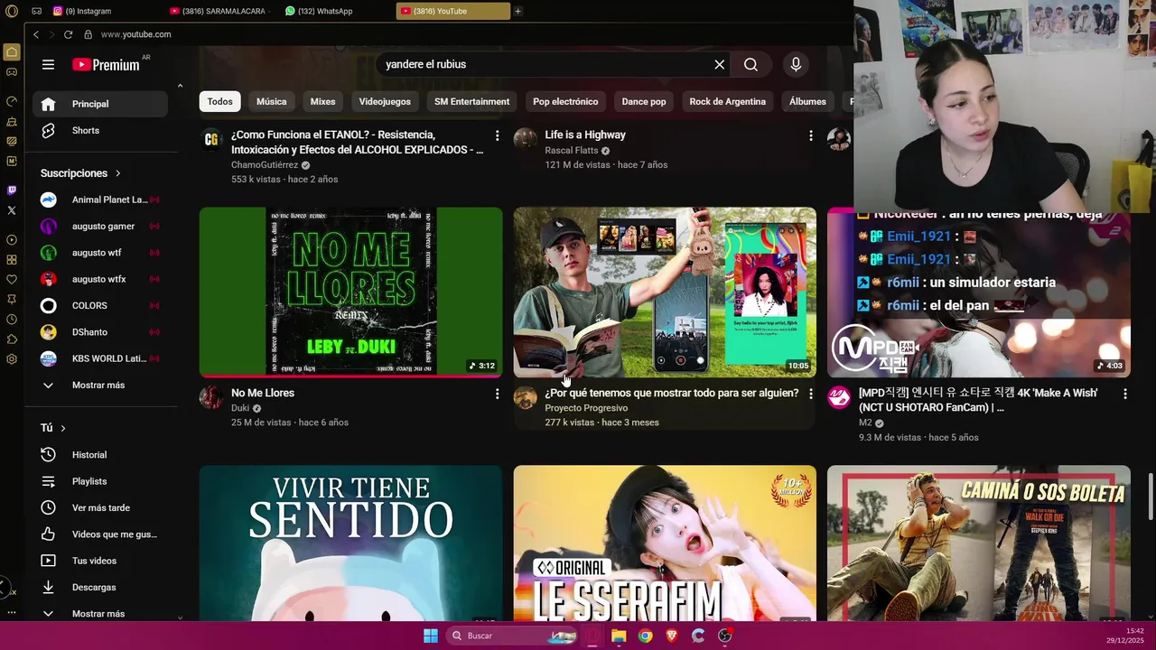Open a new browser tab with plus

(518, 11)
